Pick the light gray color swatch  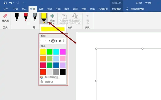click(x=49, y=72)
